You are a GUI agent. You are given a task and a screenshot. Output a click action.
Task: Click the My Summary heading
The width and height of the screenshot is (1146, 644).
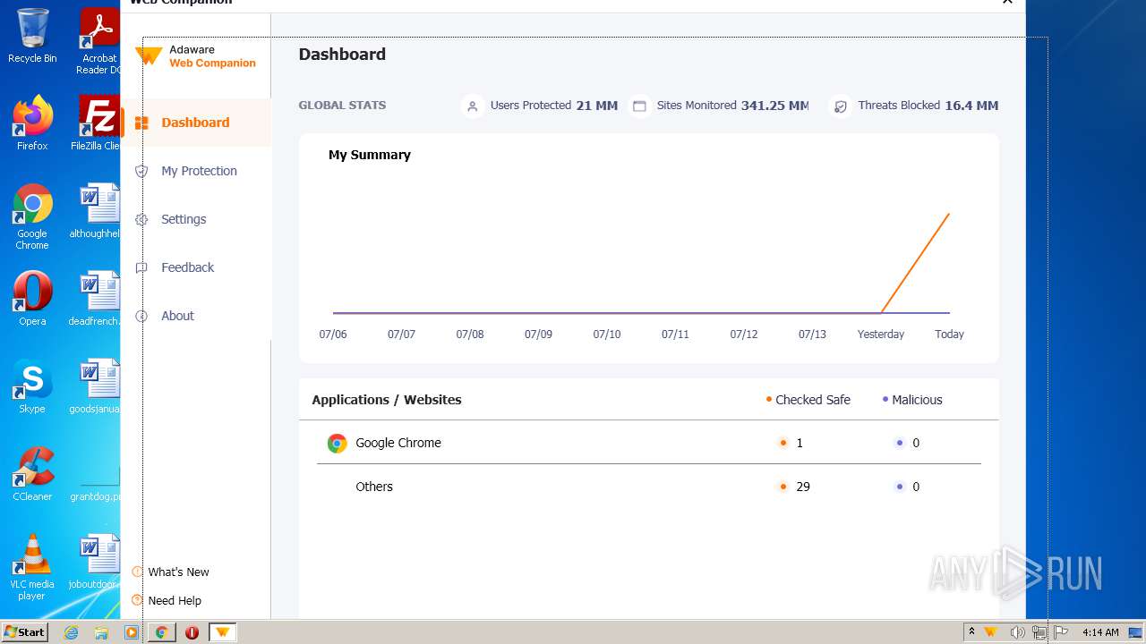click(x=370, y=155)
